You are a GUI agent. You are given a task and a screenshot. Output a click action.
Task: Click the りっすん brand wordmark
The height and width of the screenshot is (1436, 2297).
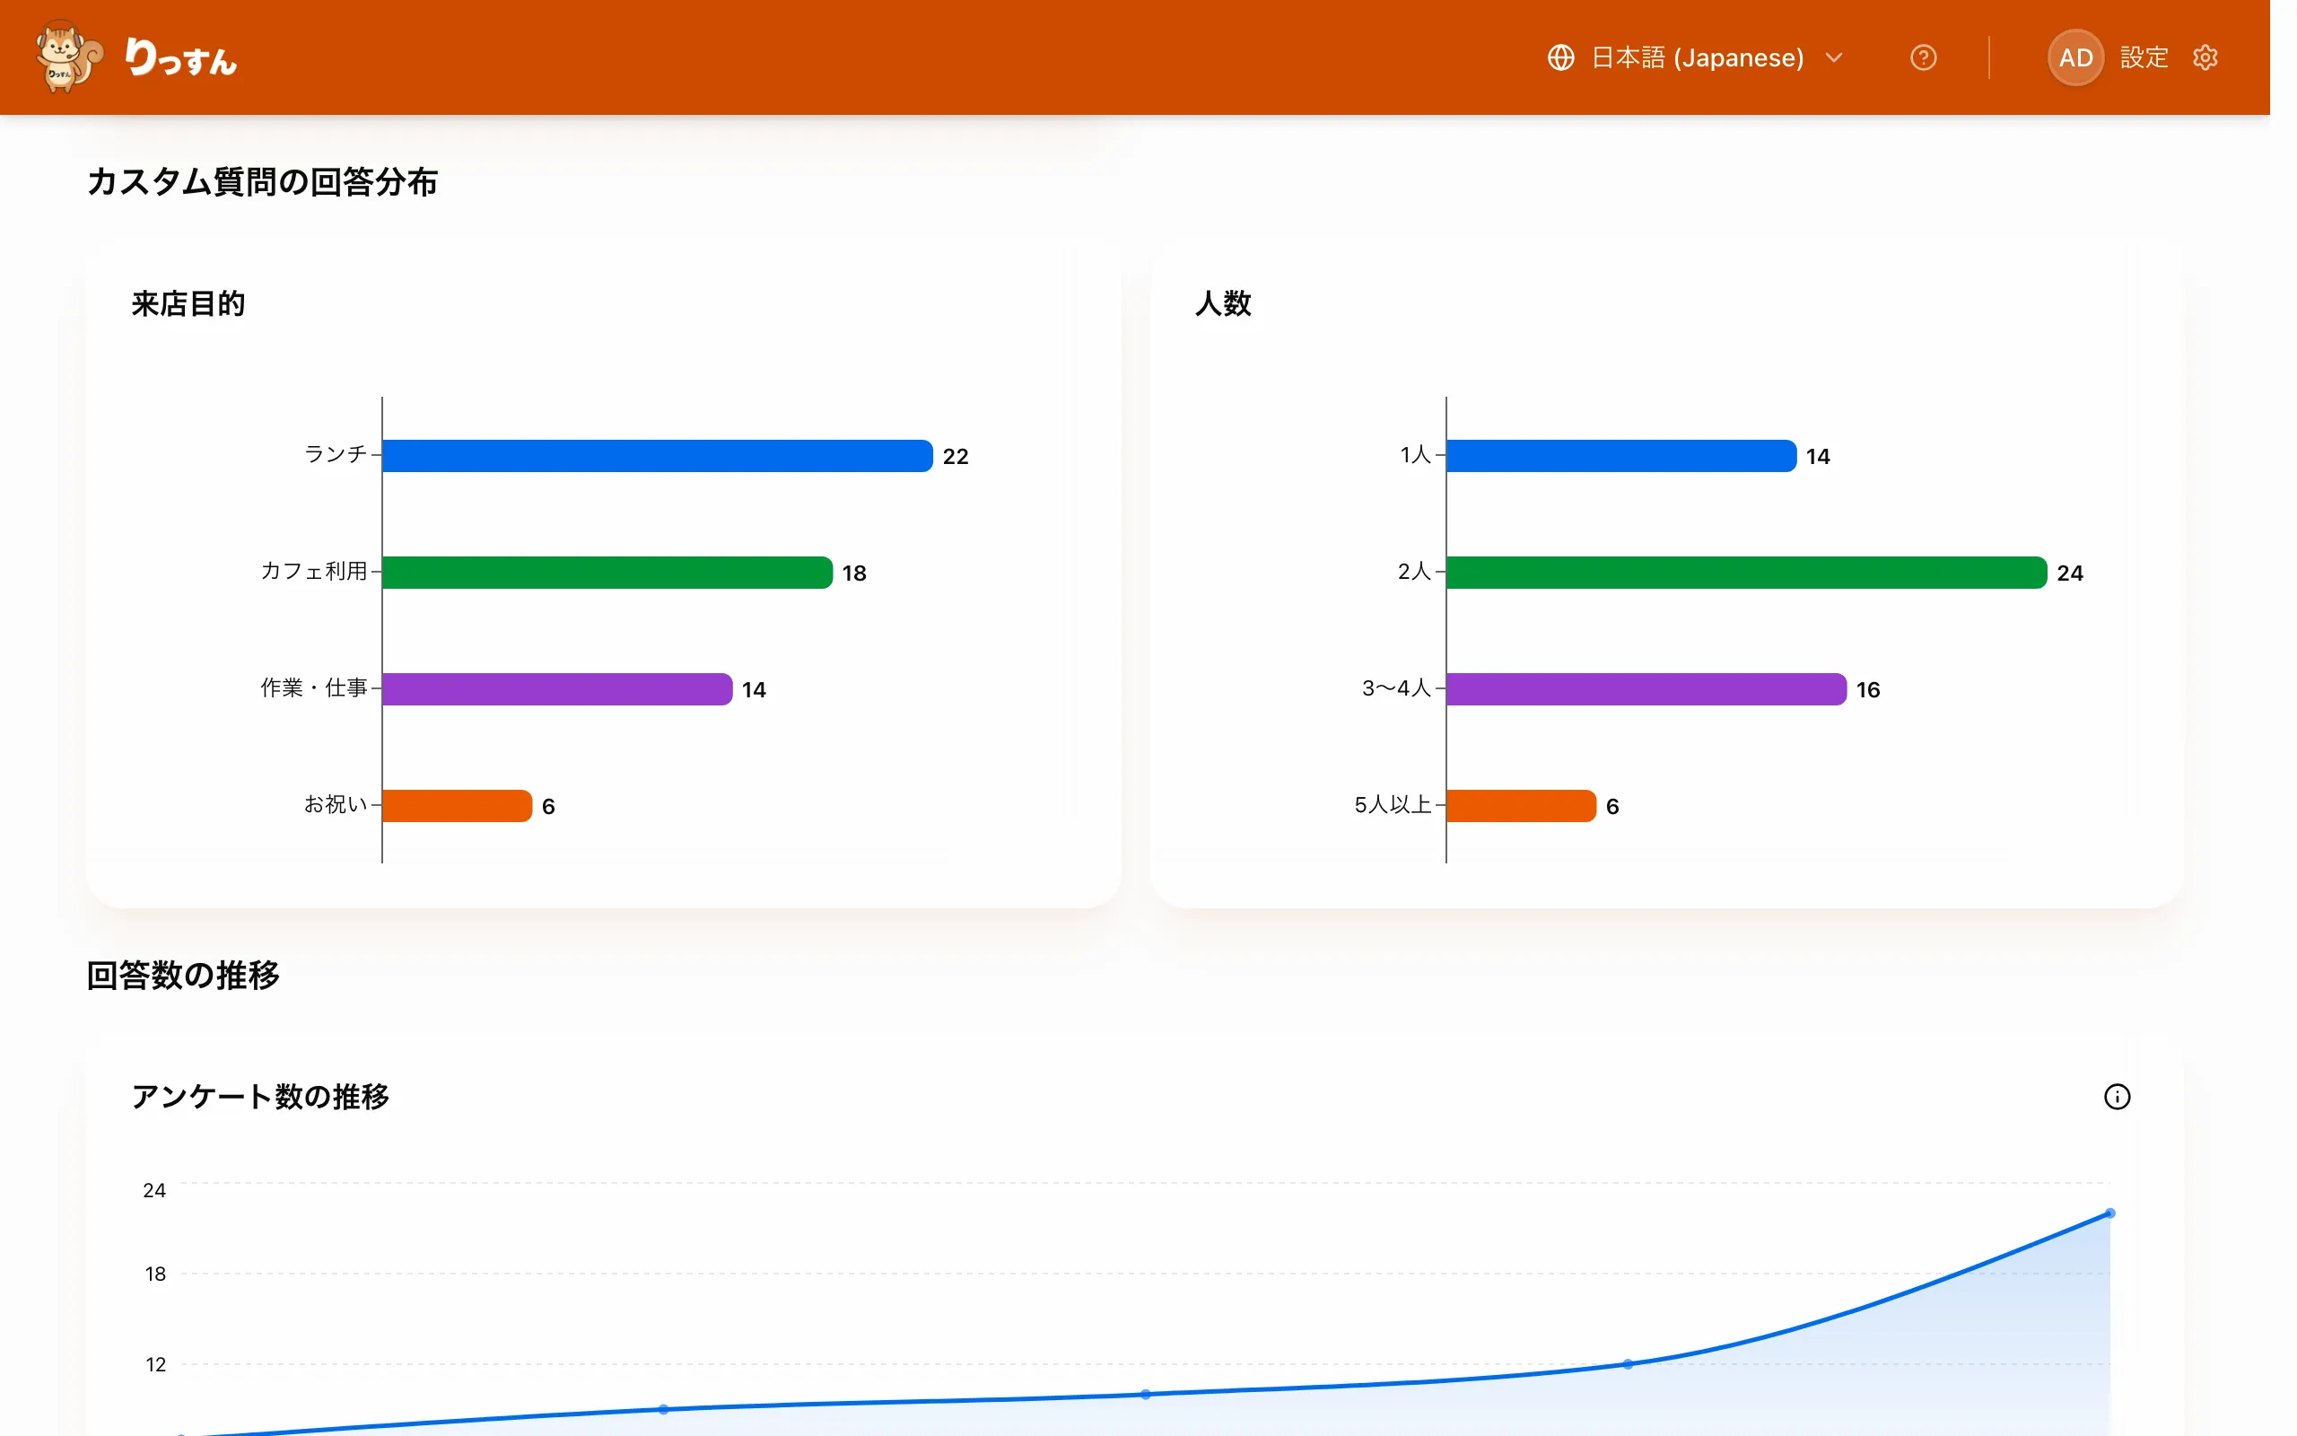click(x=180, y=58)
